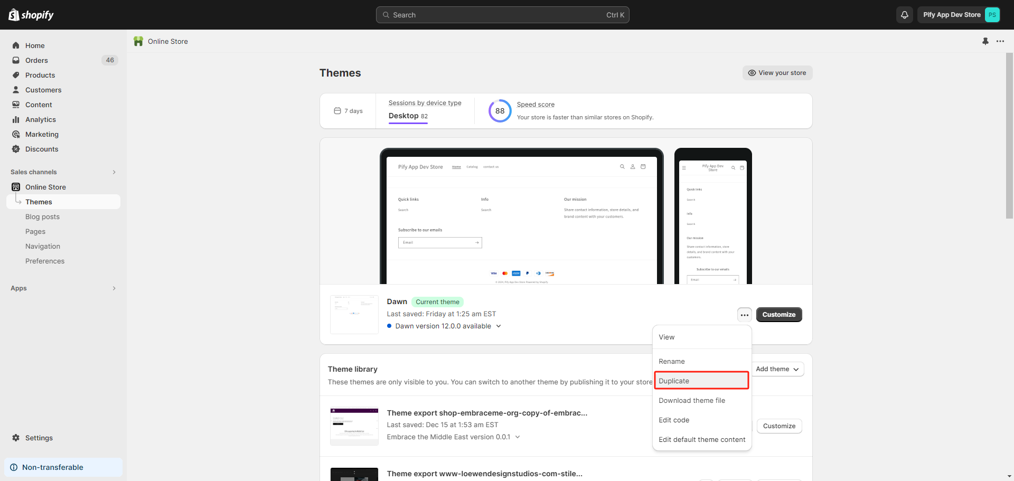This screenshot has height=481, width=1014.
Task: Click the speed score 88 circle
Action: point(500,111)
